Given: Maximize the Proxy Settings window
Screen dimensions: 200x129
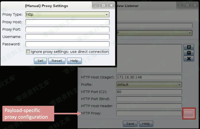Looking at the screenshot, I should (x=103, y=6).
